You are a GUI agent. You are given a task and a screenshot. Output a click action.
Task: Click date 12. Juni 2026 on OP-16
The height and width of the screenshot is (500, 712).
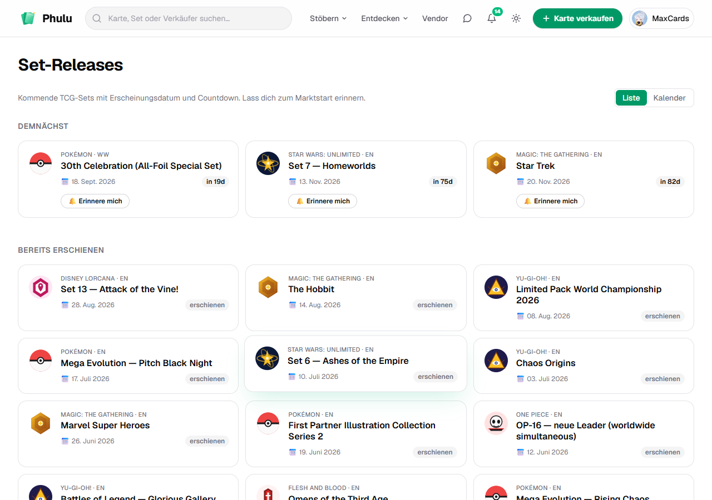548,452
